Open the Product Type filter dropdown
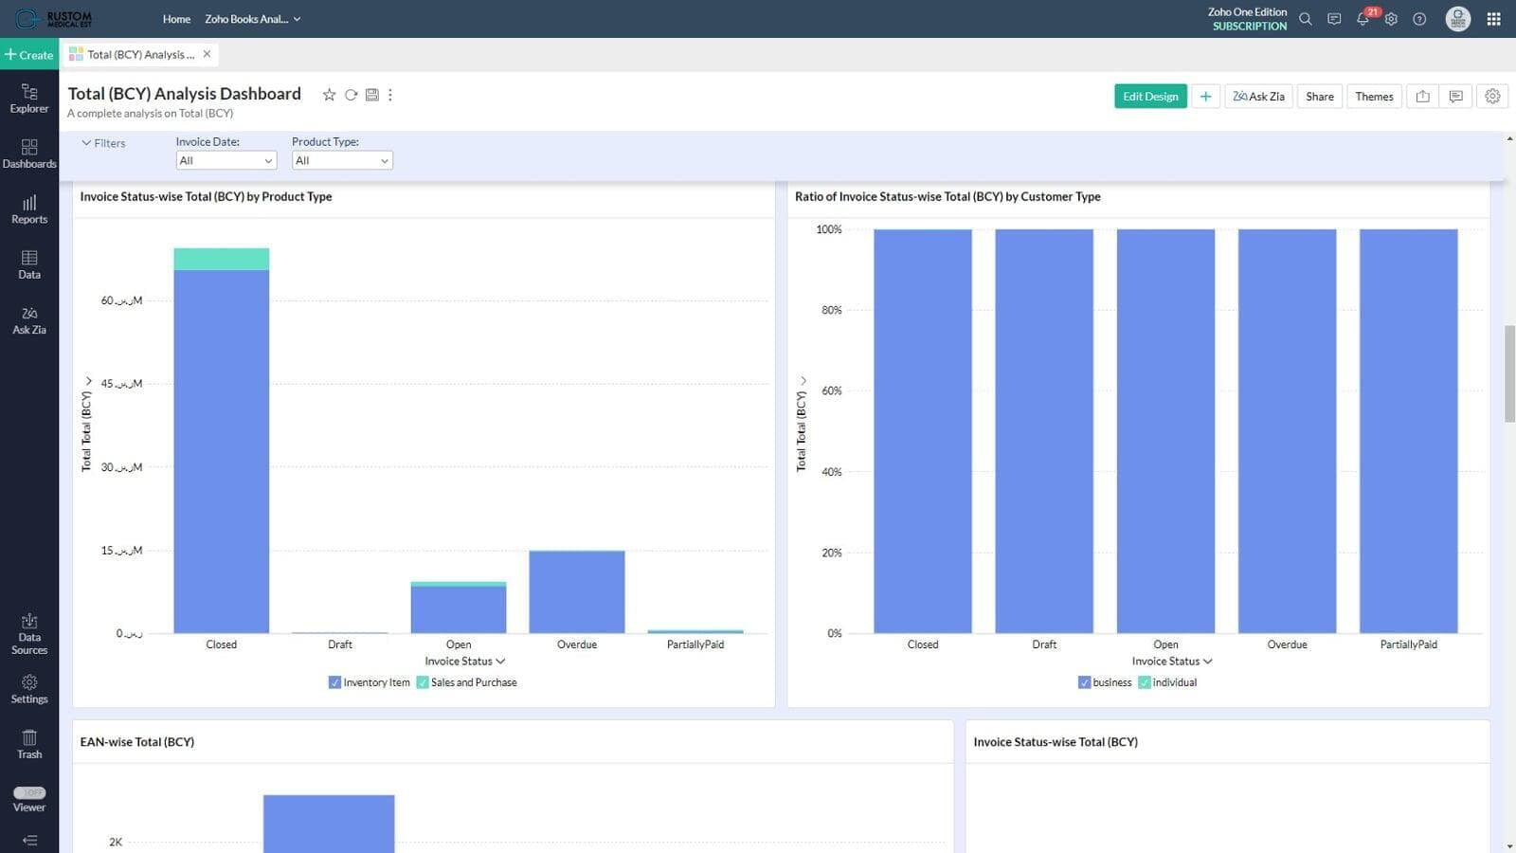This screenshot has height=853, width=1516. (342, 160)
